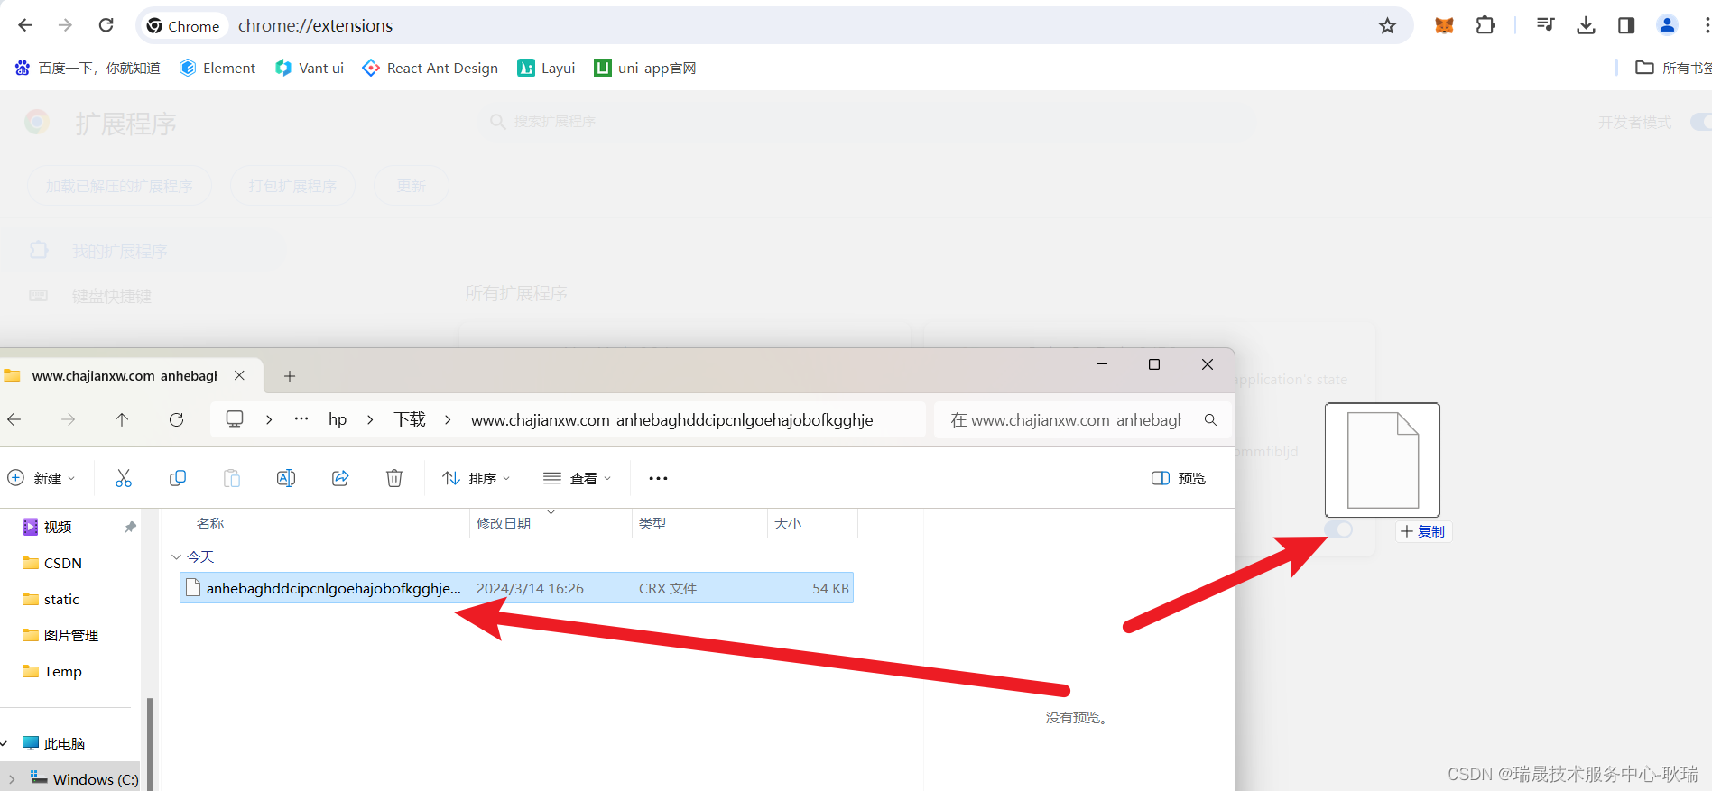This screenshot has height=791, width=1712.
Task: Click the Share icon
Action: pyautogui.click(x=340, y=478)
